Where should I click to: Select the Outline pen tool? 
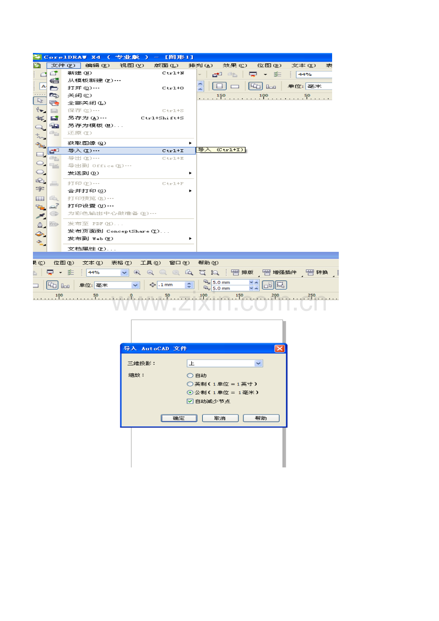(x=41, y=225)
